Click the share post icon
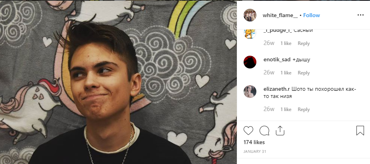 pyautogui.click(x=280, y=131)
